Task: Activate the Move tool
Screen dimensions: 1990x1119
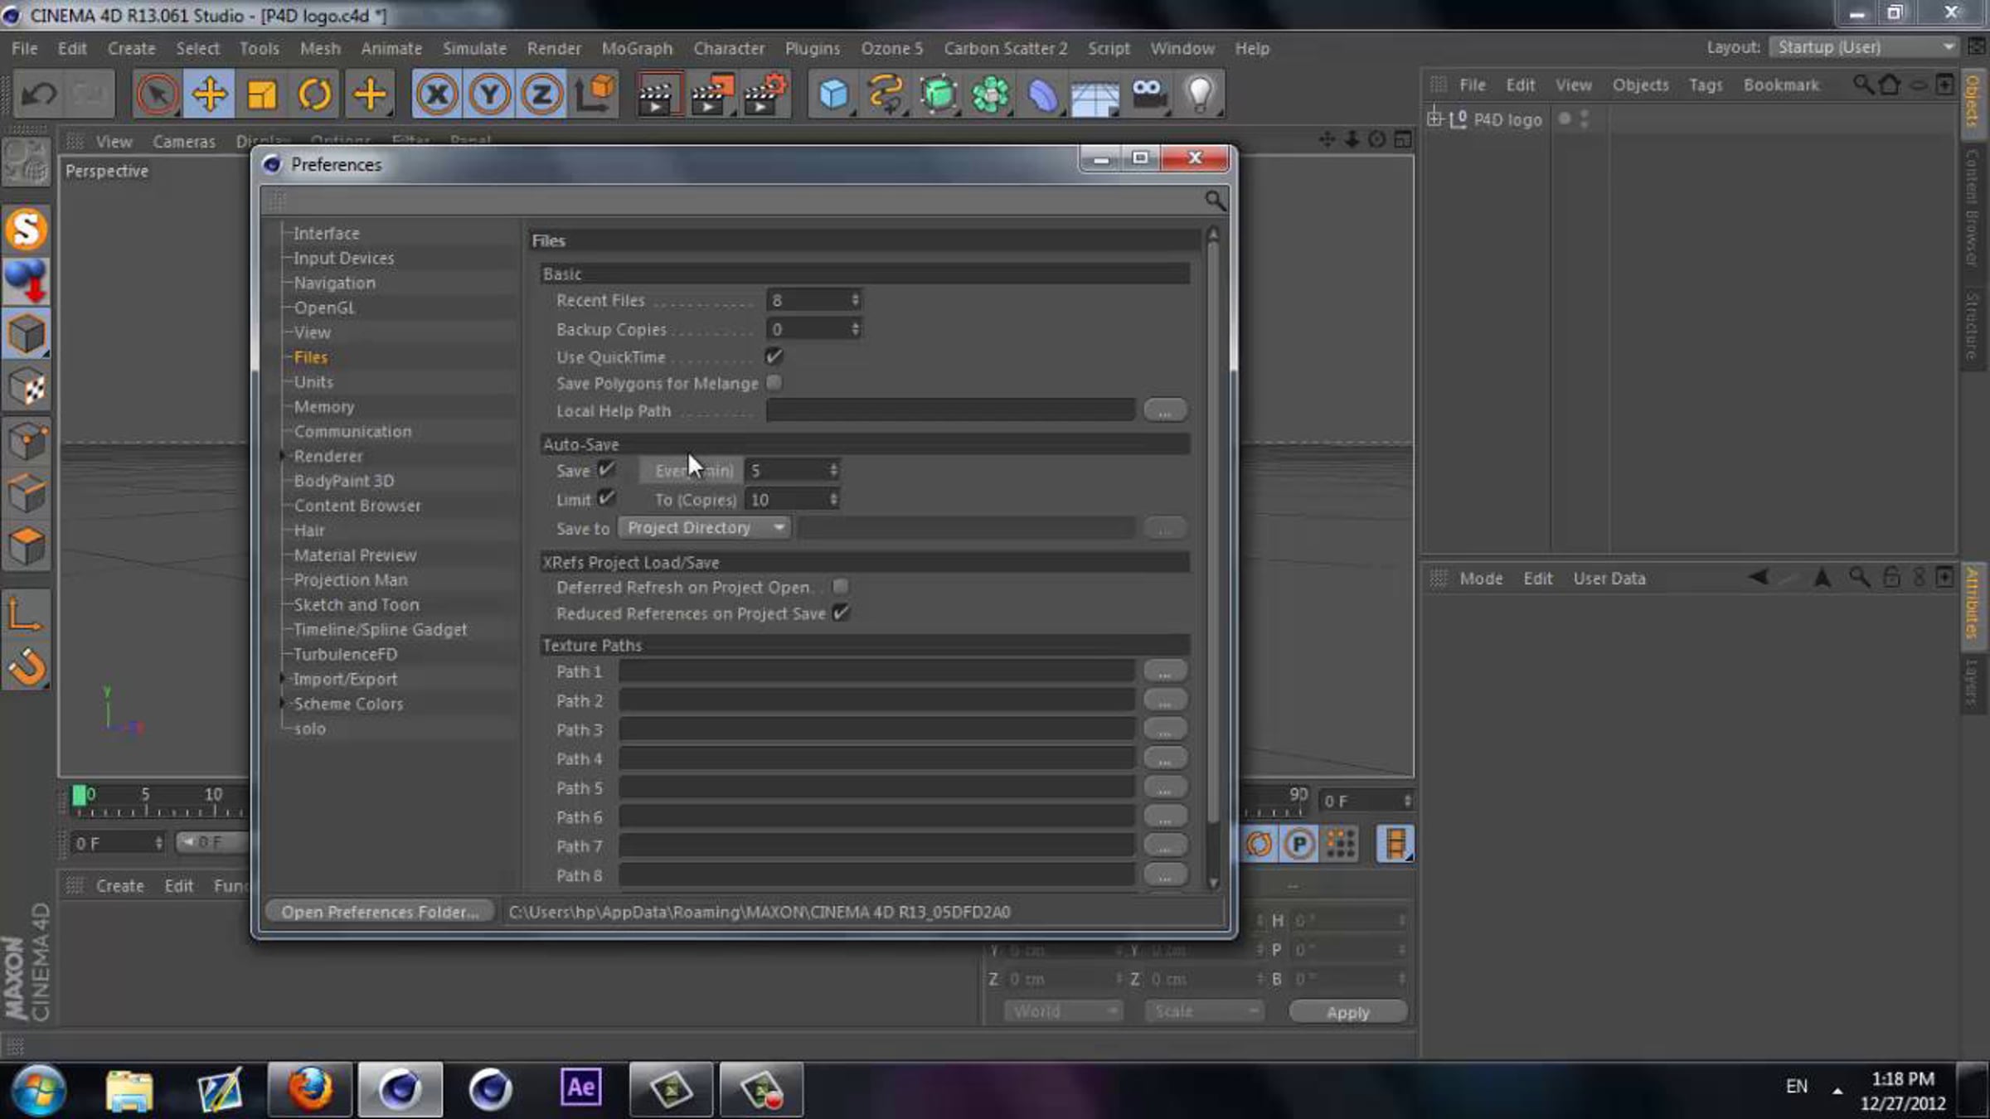Action: 209,94
